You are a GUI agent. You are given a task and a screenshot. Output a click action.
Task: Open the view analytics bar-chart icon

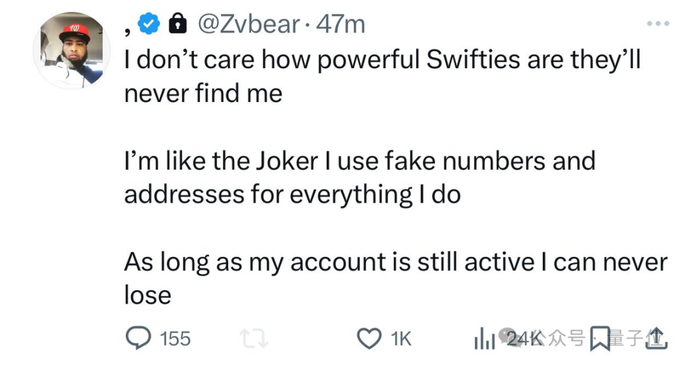[x=485, y=340]
